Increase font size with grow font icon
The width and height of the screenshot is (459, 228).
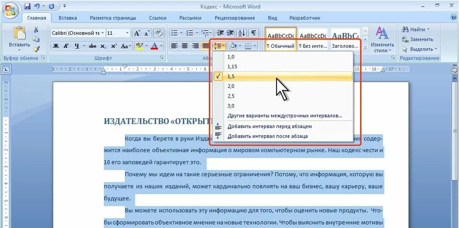(x=137, y=33)
